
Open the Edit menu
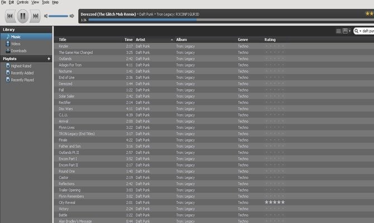point(11,2)
